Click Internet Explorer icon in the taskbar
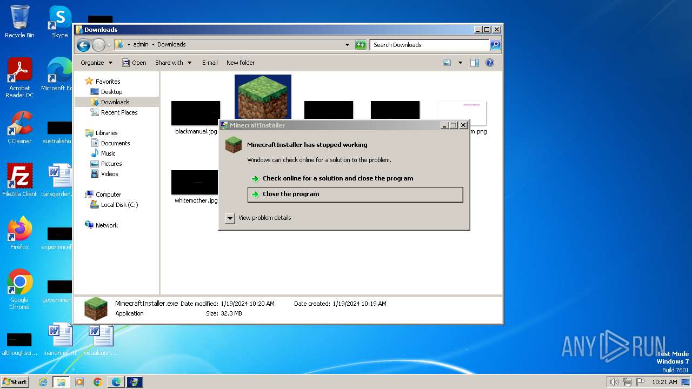692x389 pixels. [x=43, y=382]
